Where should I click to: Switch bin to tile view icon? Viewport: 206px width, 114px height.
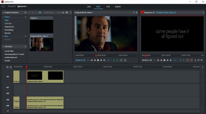pyautogui.click(x=67, y=13)
